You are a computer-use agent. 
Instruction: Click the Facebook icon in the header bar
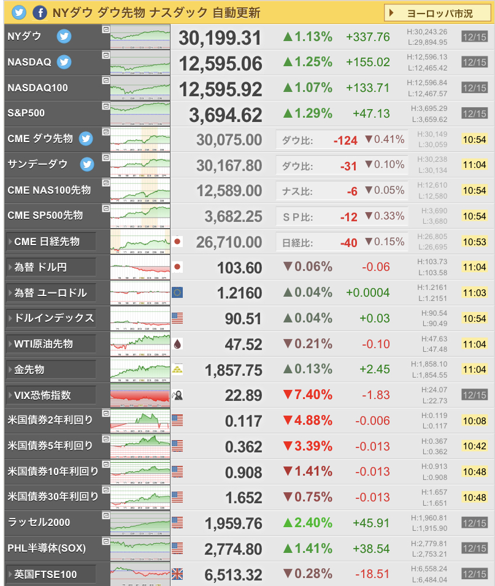[x=40, y=12]
